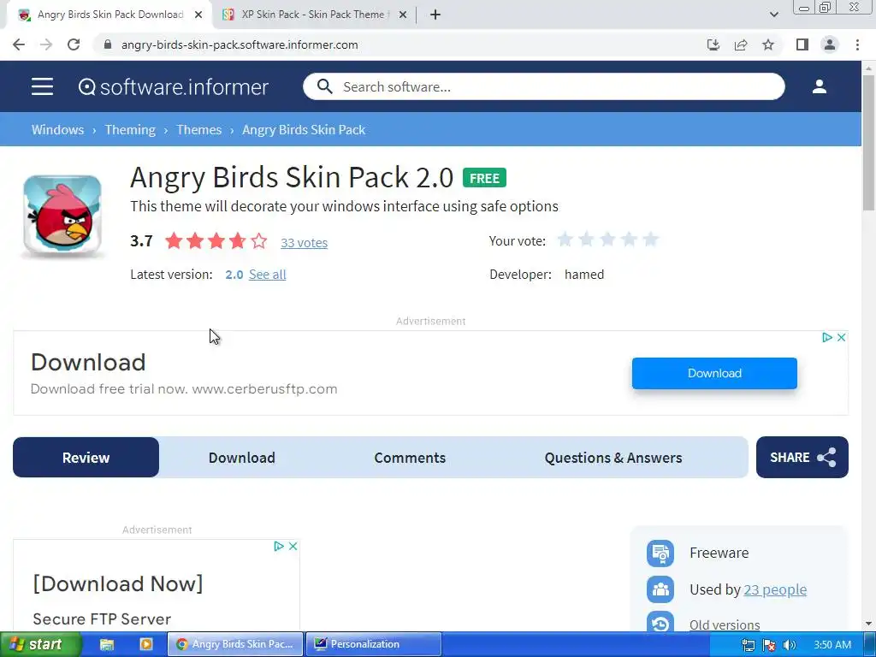Click AdChoices icon on top banner ad

pyautogui.click(x=827, y=337)
